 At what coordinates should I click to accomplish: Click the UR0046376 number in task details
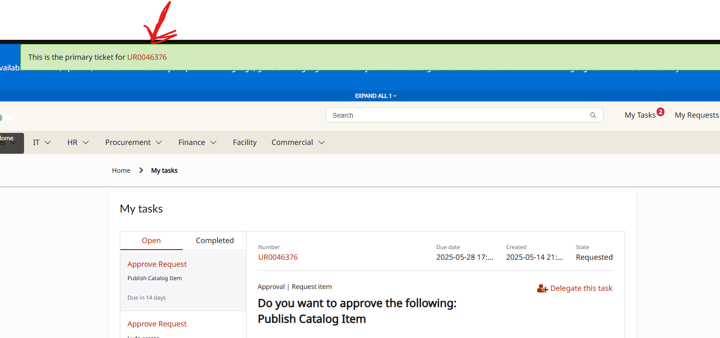pos(278,257)
